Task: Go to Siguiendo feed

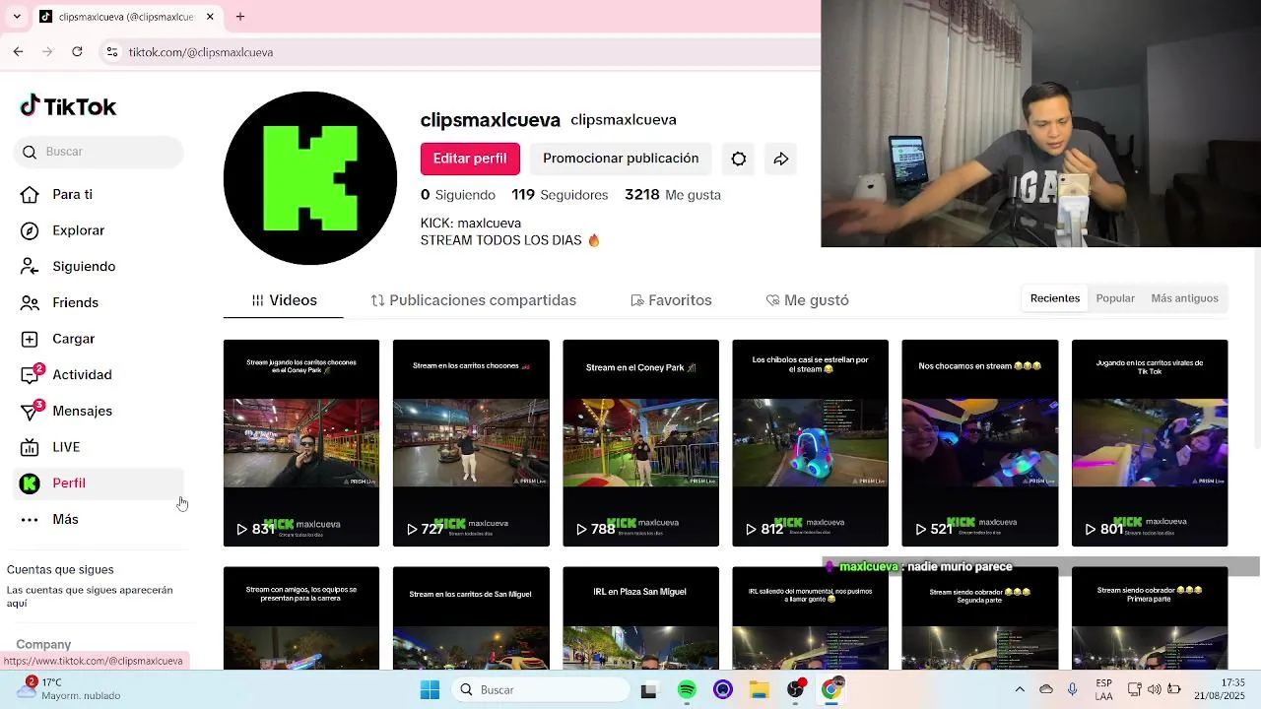Action: pyautogui.click(x=68, y=266)
